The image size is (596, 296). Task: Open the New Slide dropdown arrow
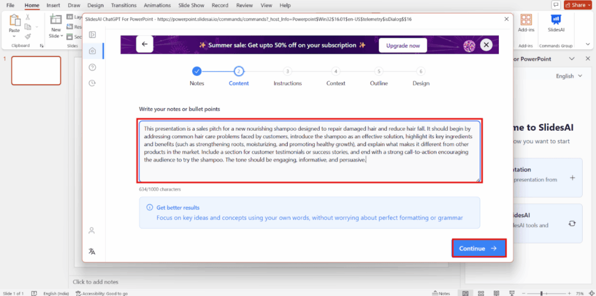[x=56, y=36]
